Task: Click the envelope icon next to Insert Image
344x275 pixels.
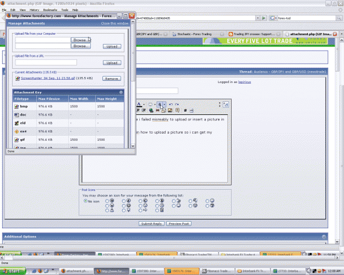Action: (163, 111)
